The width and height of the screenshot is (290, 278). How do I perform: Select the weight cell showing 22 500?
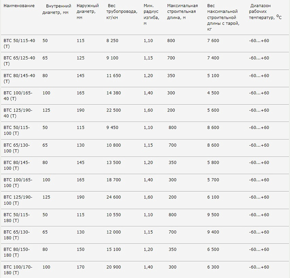pyautogui.click(x=113, y=110)
